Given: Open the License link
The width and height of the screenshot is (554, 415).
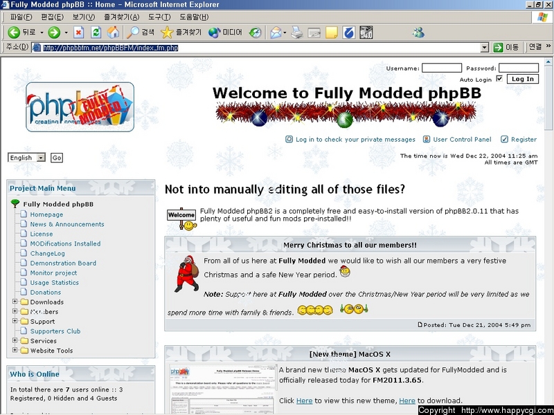Looking at the screenshot, I should (42, 234).
